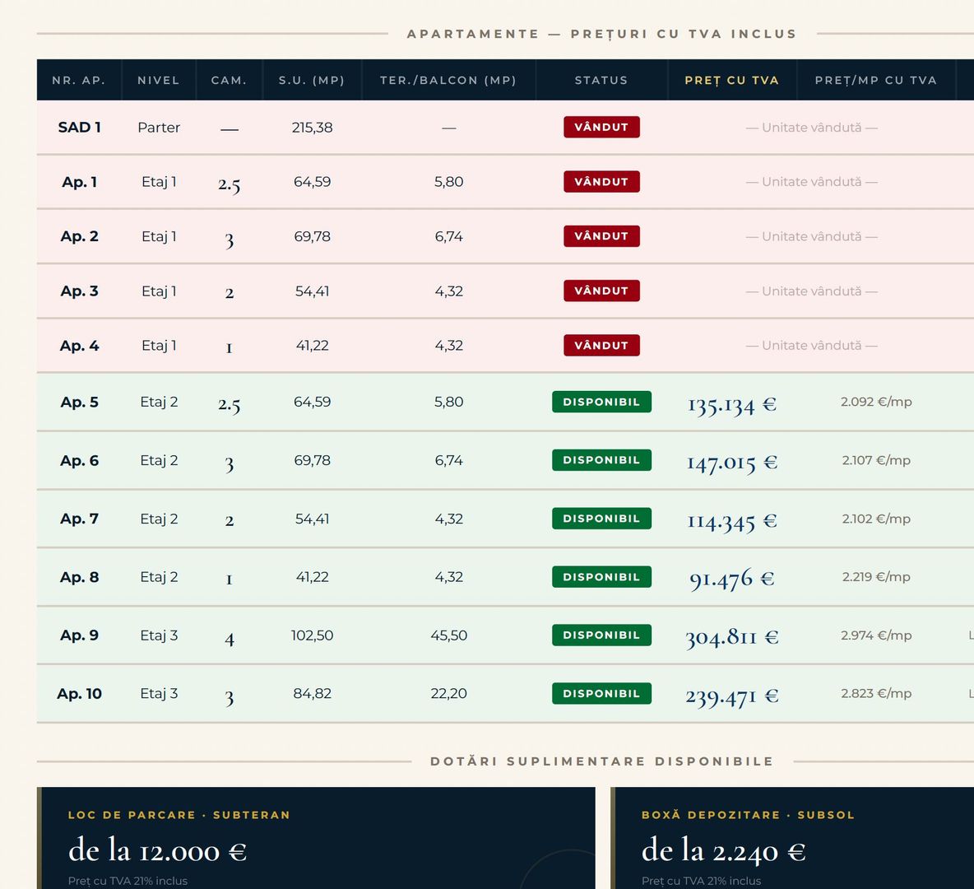Click Unitate vândută text in Ap. 1 row
The width and height of the screenshot is (974, 889).
[x=811, y=182]
